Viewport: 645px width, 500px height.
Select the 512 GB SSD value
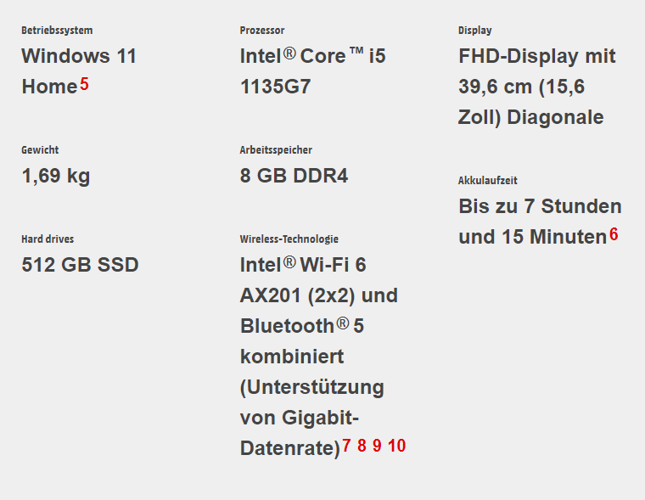(80, 265)
